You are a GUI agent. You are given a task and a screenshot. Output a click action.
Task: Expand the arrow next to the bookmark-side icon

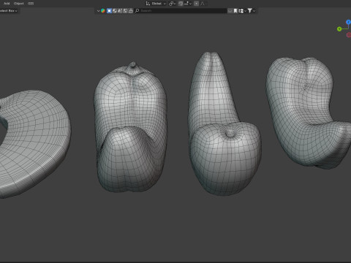245,11
